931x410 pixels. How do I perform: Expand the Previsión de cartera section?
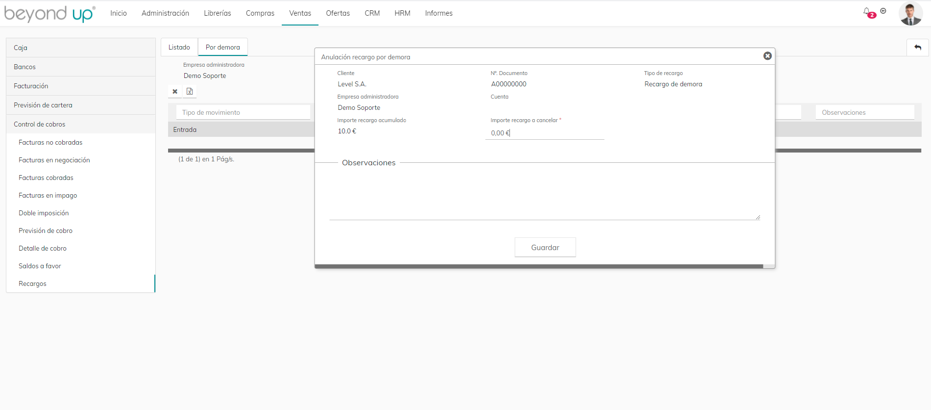pos(81,105)
